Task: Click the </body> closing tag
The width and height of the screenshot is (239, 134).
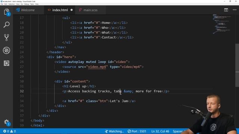Action: point(37,121)
